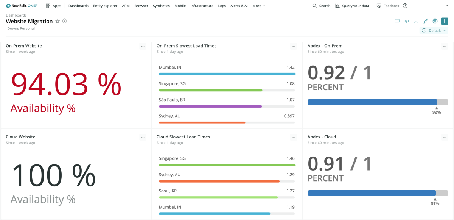Expand the Default time range picker

click(x=434, y=31)
